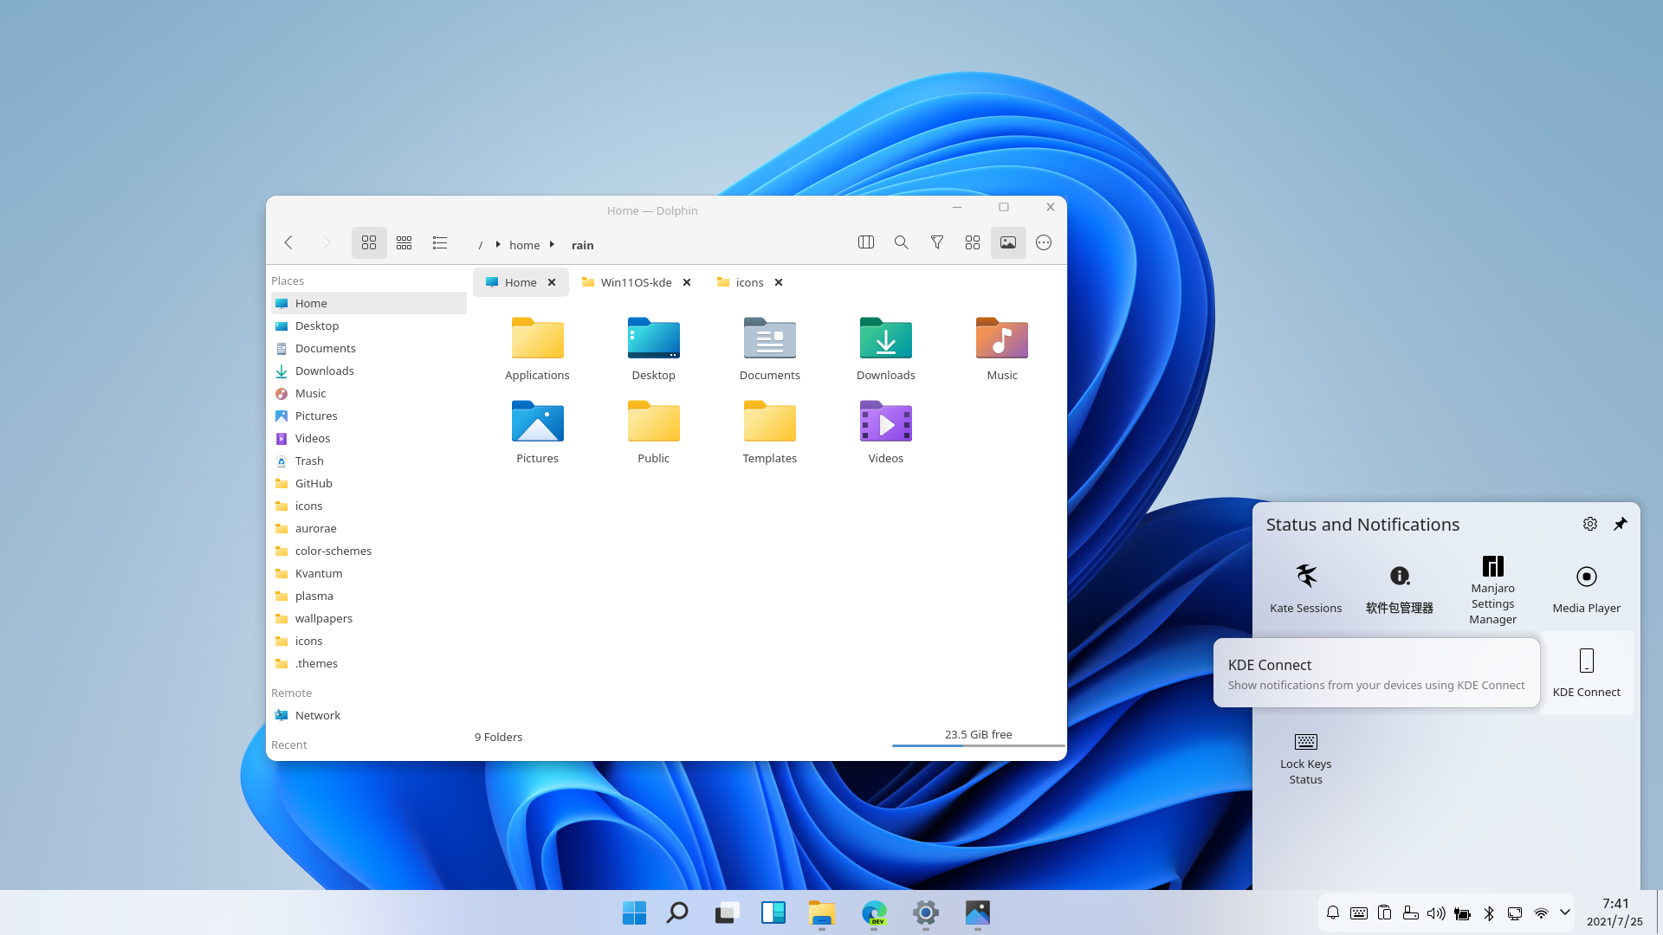The image size is (1663, 935).
Task: Collapse the Recent section in Places
Action: coord(288,745)
